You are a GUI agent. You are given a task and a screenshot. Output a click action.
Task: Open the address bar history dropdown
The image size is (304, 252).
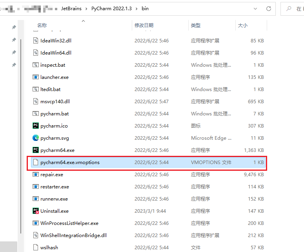(x=255, y=9)
